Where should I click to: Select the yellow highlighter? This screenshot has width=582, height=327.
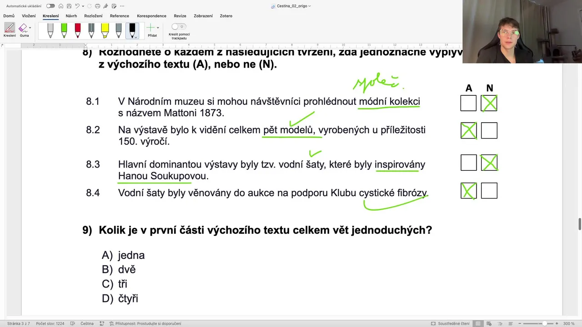(x=105, y=31)
